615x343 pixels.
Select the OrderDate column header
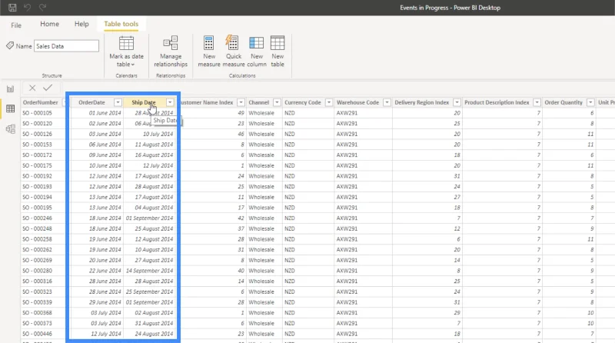tap(91, 102)
